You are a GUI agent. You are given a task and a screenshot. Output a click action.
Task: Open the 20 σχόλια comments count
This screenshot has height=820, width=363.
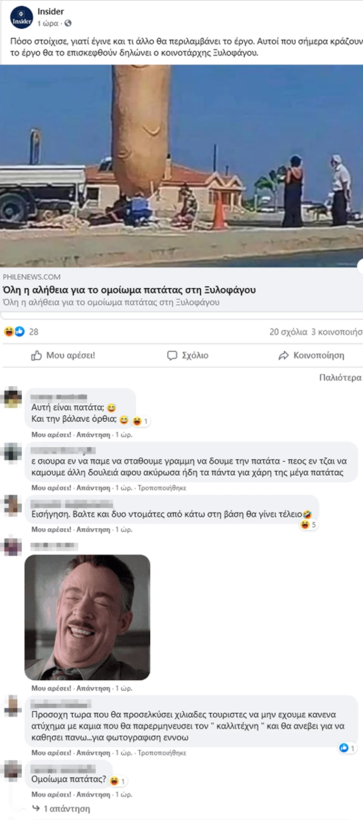tap(288, 332)
